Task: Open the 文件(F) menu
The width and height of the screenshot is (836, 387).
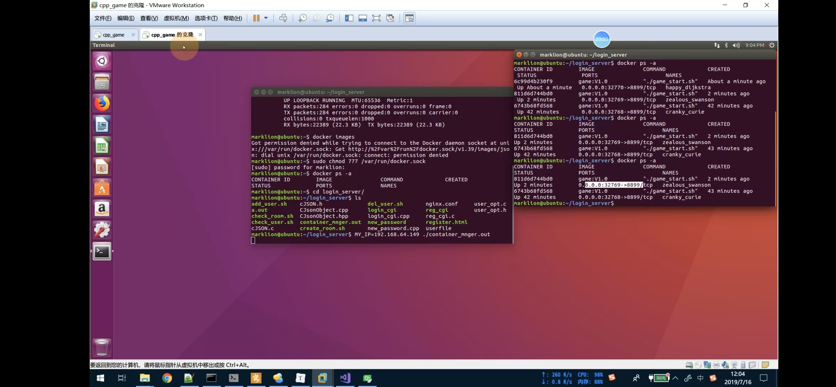Action: 103,18
